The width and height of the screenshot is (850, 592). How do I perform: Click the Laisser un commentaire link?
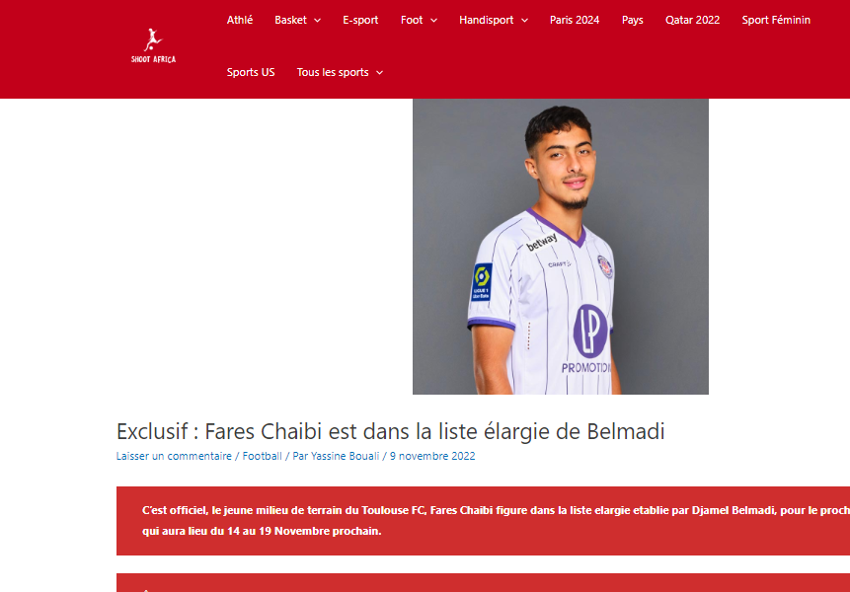tap(174, 456)
